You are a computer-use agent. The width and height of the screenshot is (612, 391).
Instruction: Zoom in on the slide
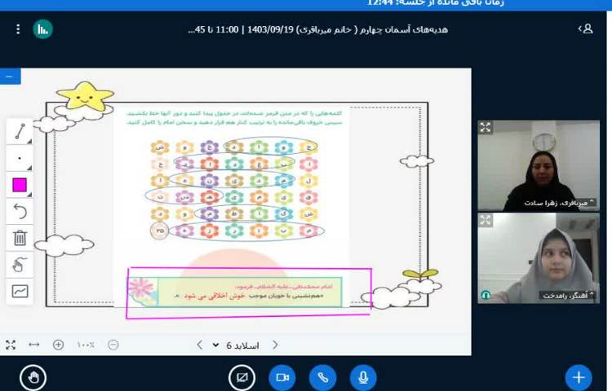(x=58, y=345)
